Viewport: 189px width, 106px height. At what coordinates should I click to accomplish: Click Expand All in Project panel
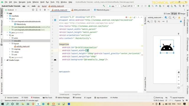tap(37, 10)
